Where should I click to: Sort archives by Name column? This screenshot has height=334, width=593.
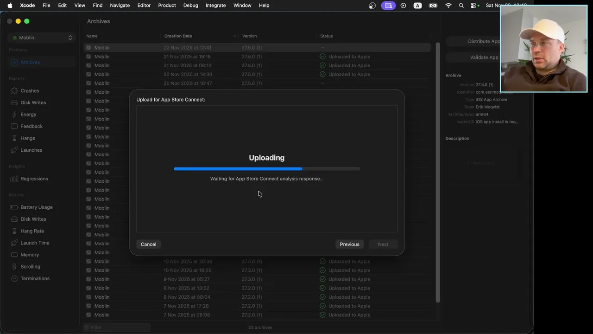pyautogui.click(x=122, y=36)
